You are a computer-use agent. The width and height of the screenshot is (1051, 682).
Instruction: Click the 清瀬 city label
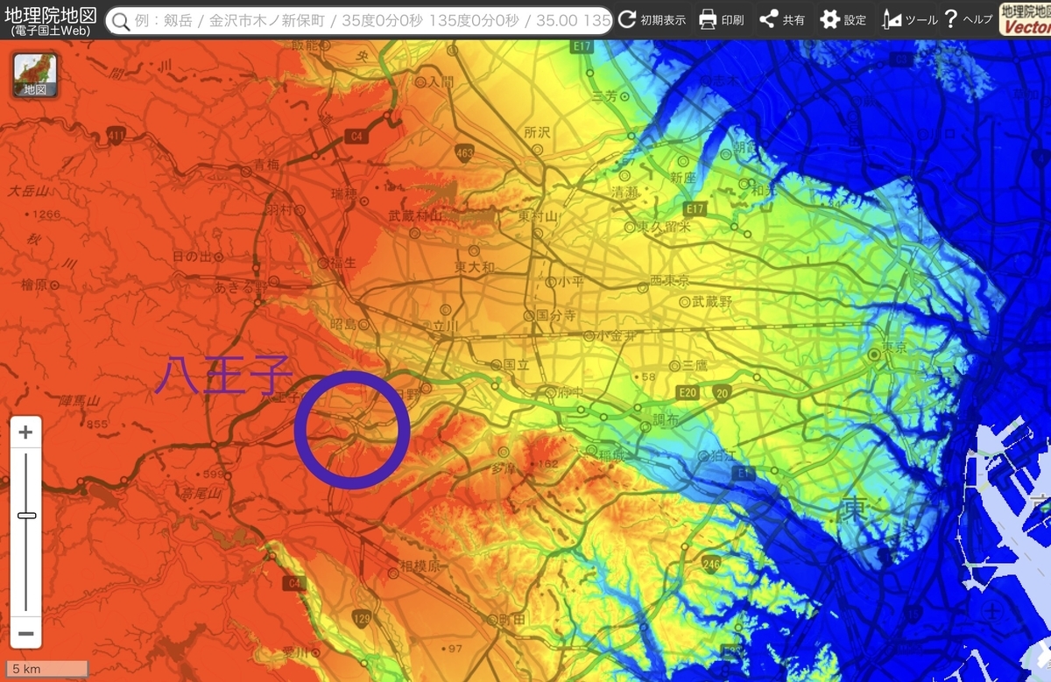click(624, 192)
